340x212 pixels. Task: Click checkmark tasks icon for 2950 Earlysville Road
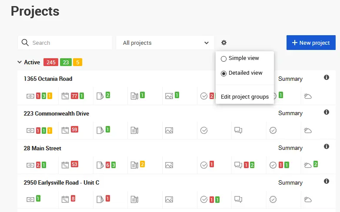[x=203, y=200]
